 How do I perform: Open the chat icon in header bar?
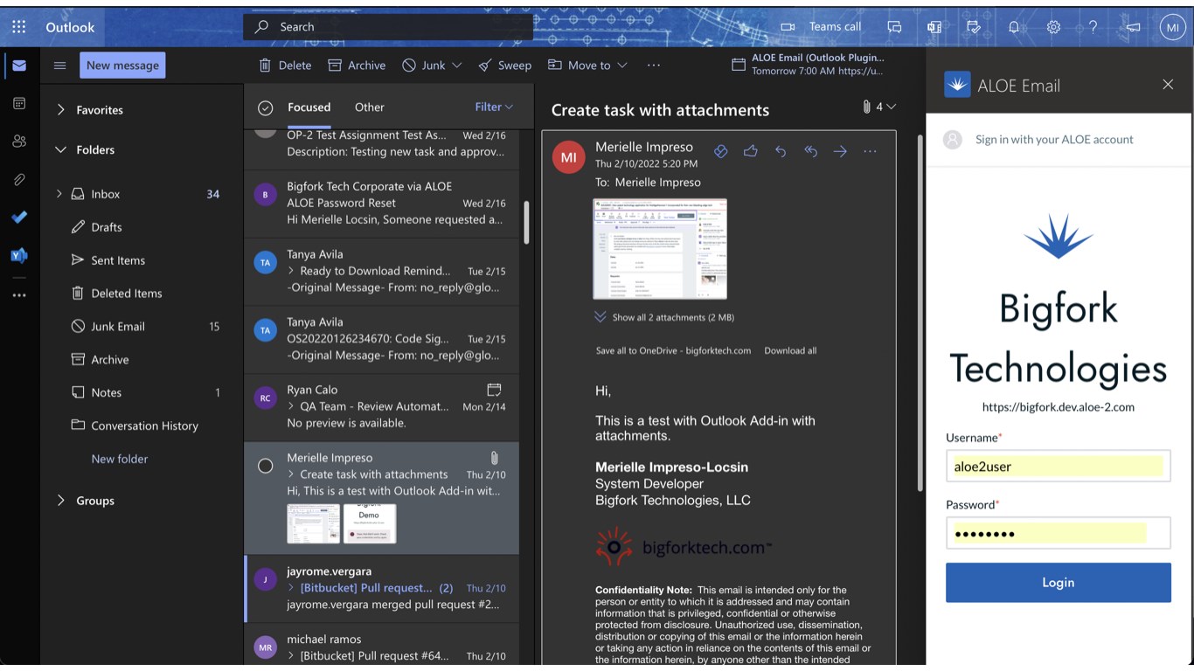[x=894, y=26]
